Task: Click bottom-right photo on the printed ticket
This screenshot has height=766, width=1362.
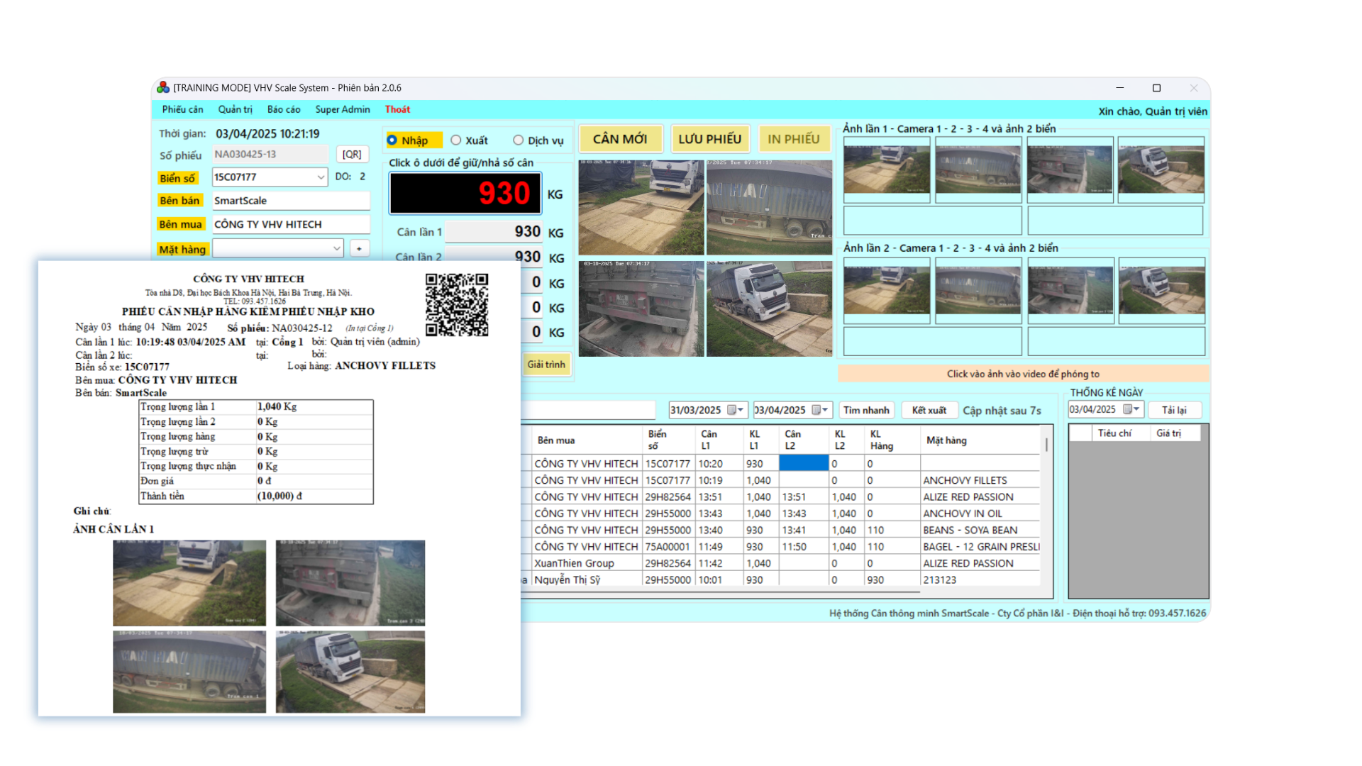Action: (350, 672)
